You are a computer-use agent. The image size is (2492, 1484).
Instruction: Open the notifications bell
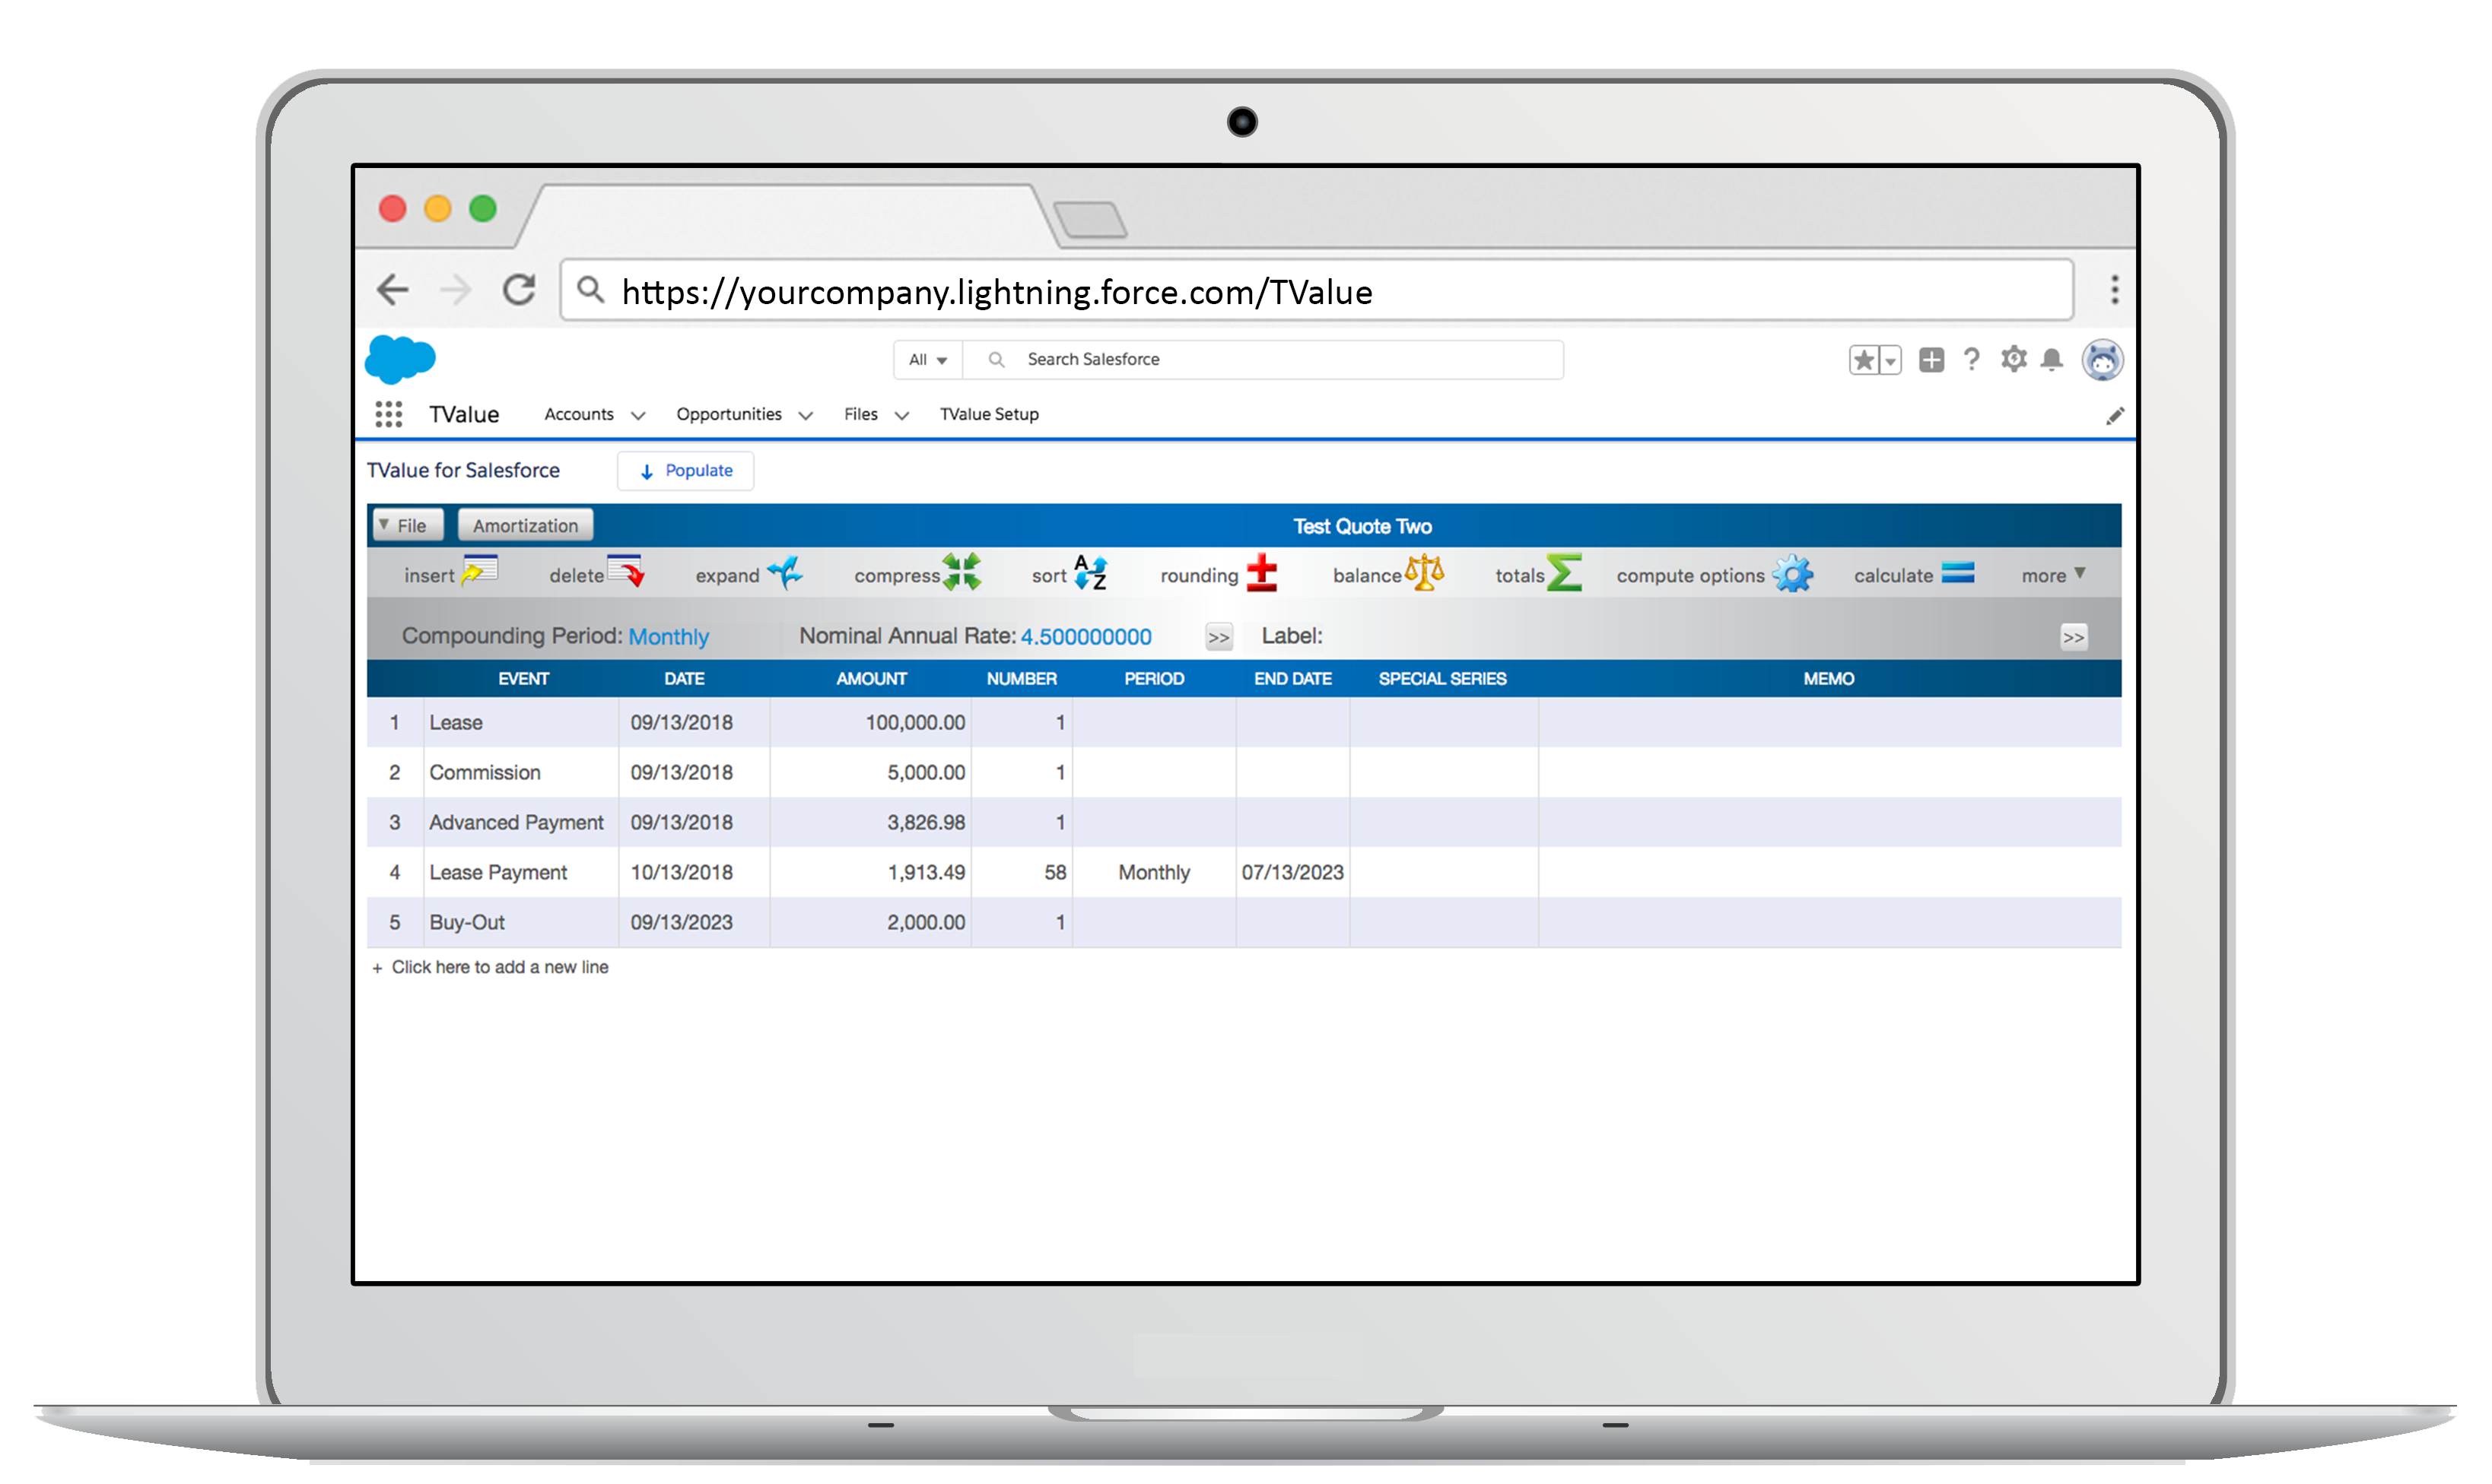2052,359
